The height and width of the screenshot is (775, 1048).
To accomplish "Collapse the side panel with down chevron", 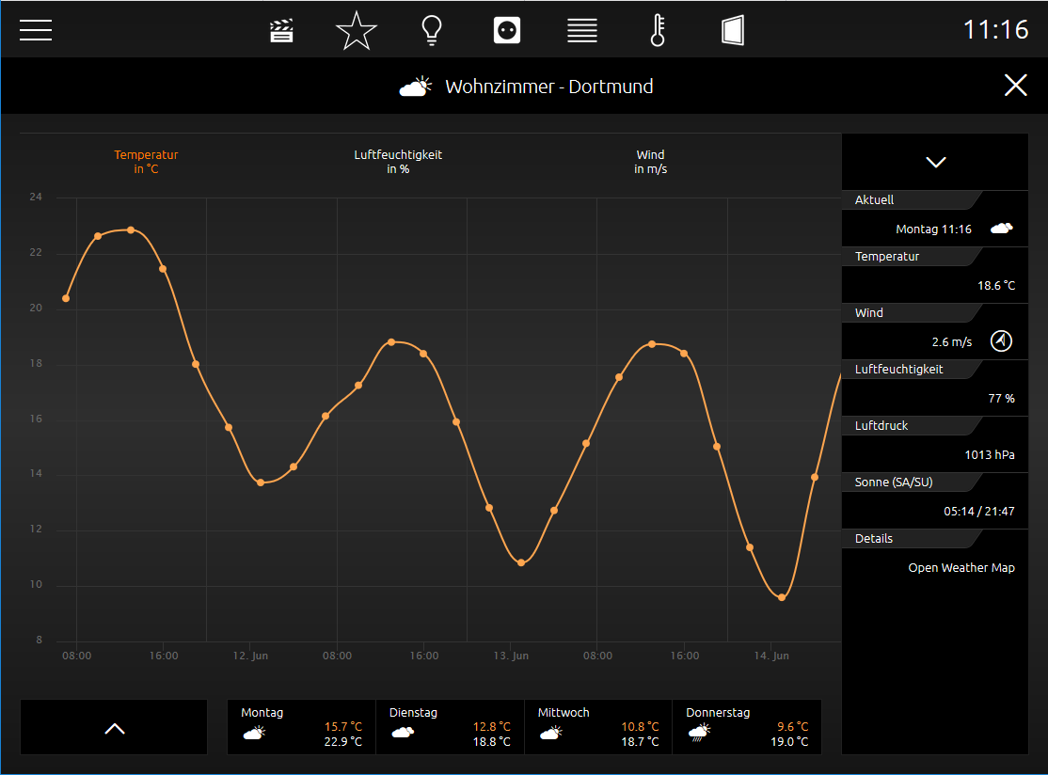I will pos(935,163).
